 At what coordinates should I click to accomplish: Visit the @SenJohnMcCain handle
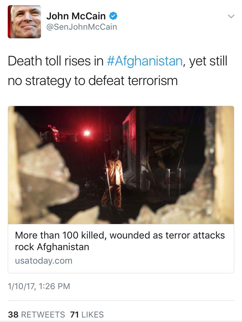[82, 27]
